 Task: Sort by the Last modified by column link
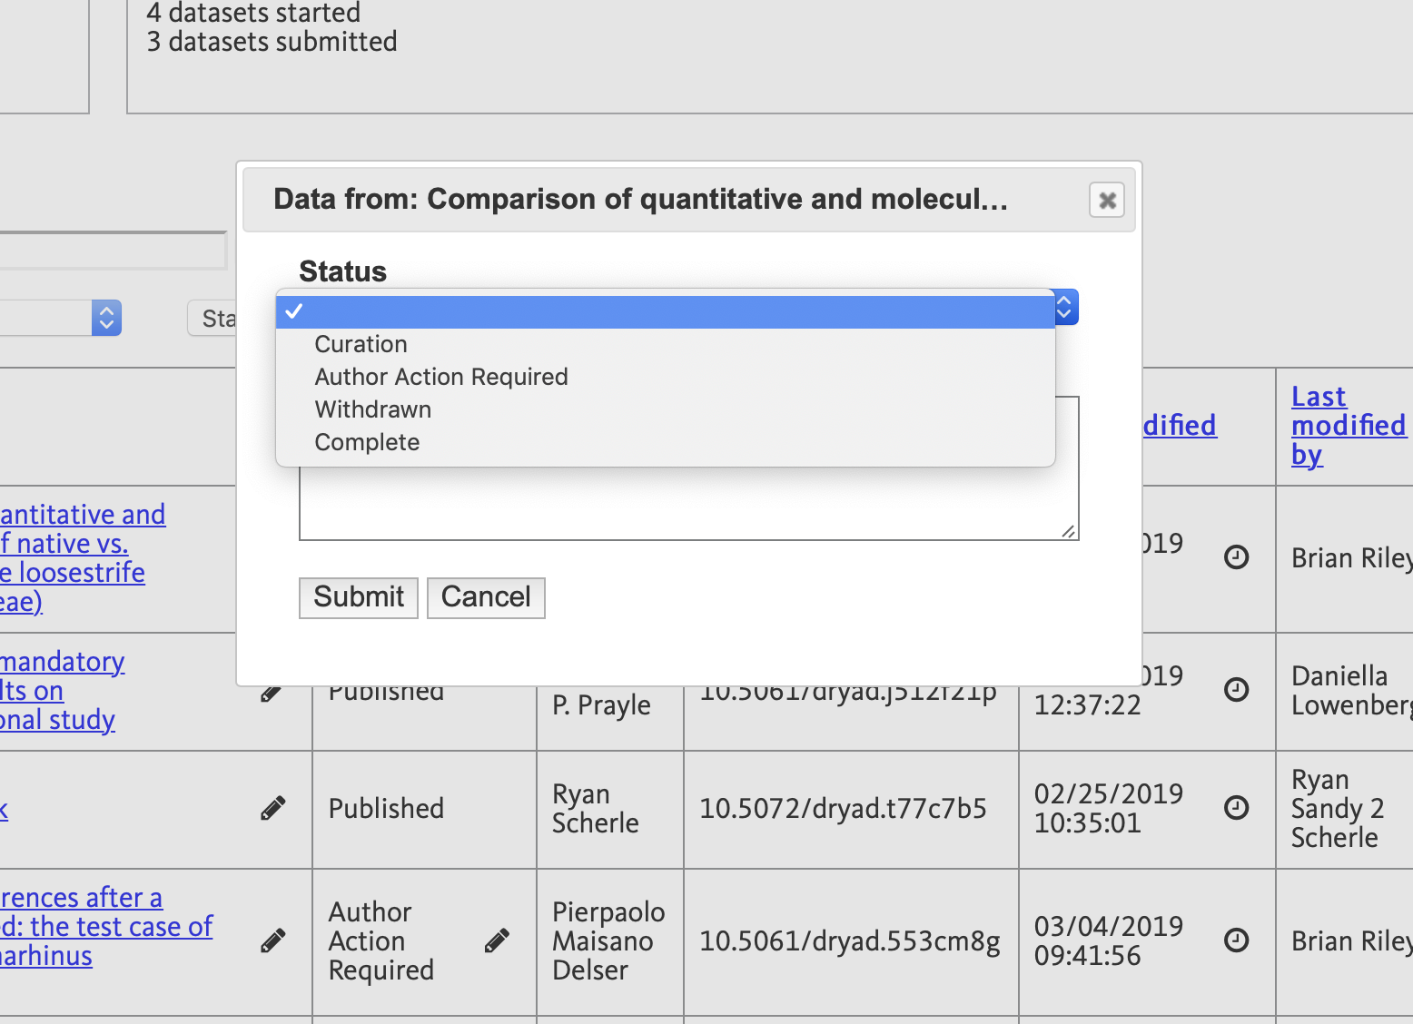1348,425
